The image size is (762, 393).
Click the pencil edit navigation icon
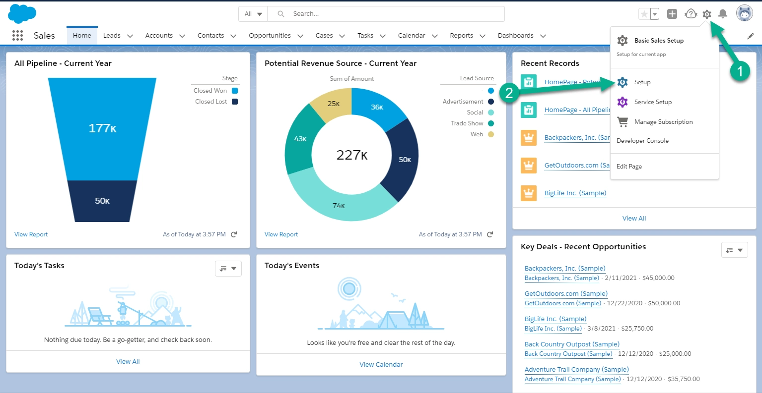750,36
